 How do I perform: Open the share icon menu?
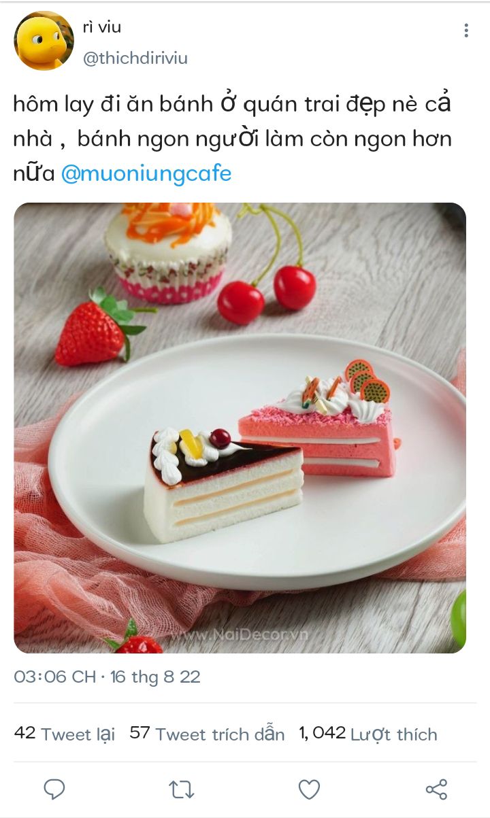(436, 789)
